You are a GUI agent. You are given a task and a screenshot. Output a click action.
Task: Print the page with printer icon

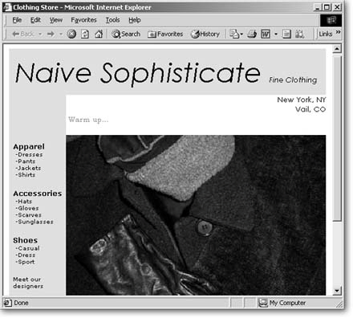pyautogui.click(x=252, y=34)
